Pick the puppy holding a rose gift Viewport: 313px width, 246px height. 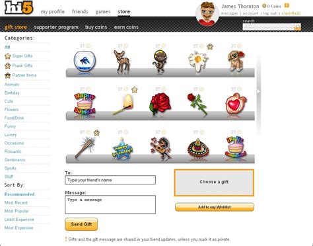pyautogui.click(x=236, y=61)
